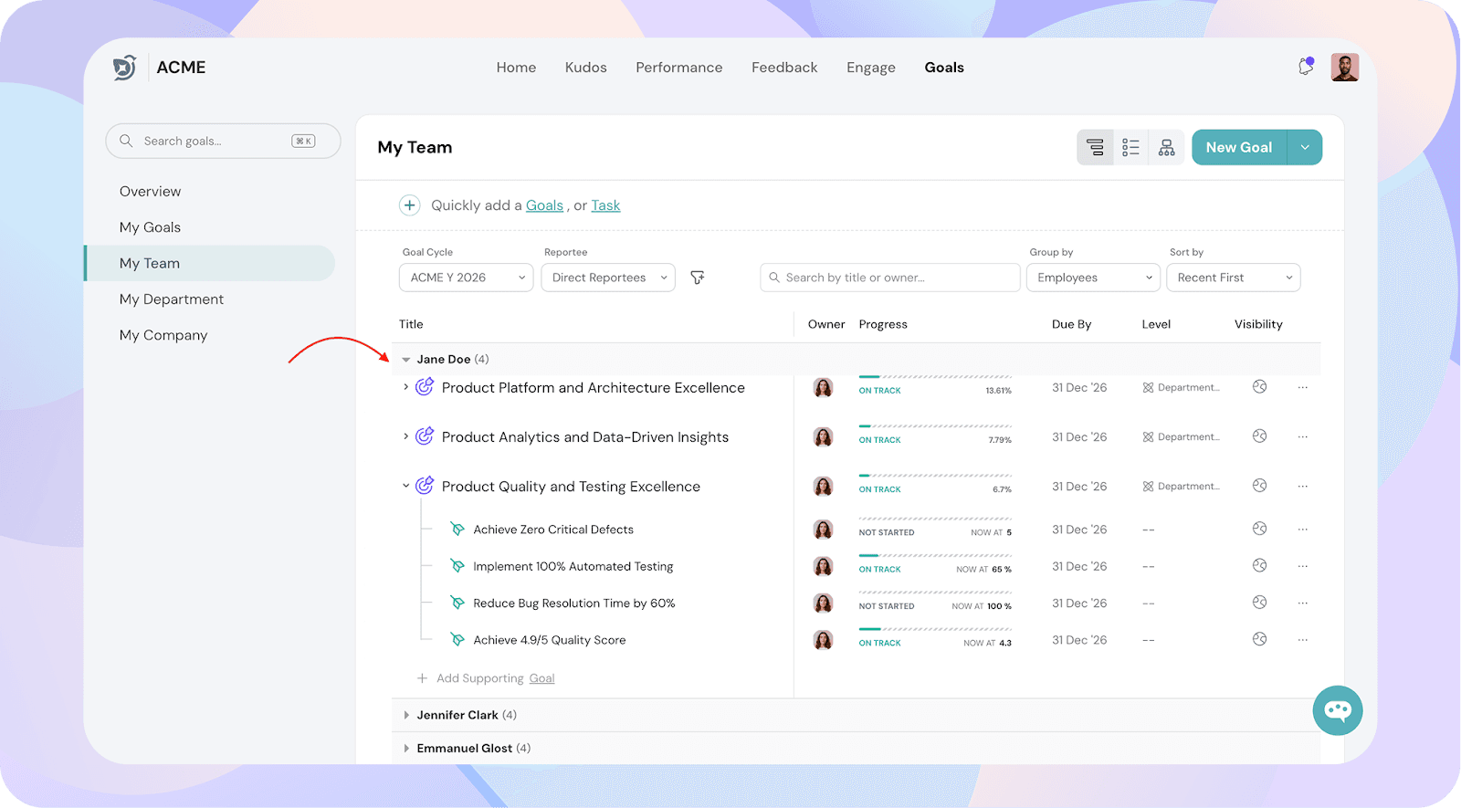This screenshot has width=1461, height=808.
Task: Open more options for Implement 100% Automated Testing
Action: coord(1303,566)
